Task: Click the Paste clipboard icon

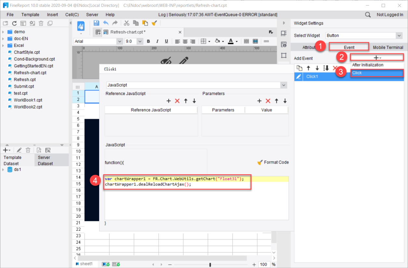Action: [145, 23]
